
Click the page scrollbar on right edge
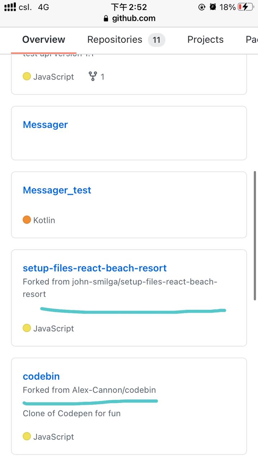255,235
